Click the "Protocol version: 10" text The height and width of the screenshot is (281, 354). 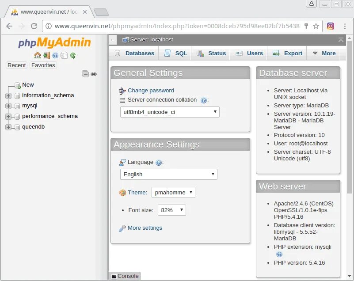(x=299, y=135)
